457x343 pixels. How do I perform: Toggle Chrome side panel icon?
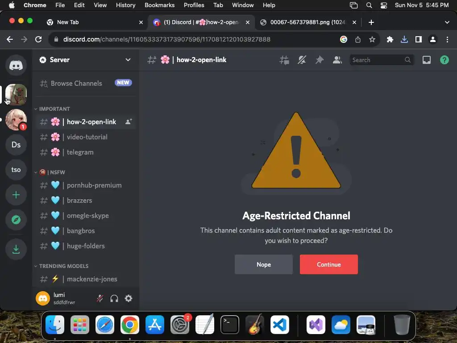419,39
